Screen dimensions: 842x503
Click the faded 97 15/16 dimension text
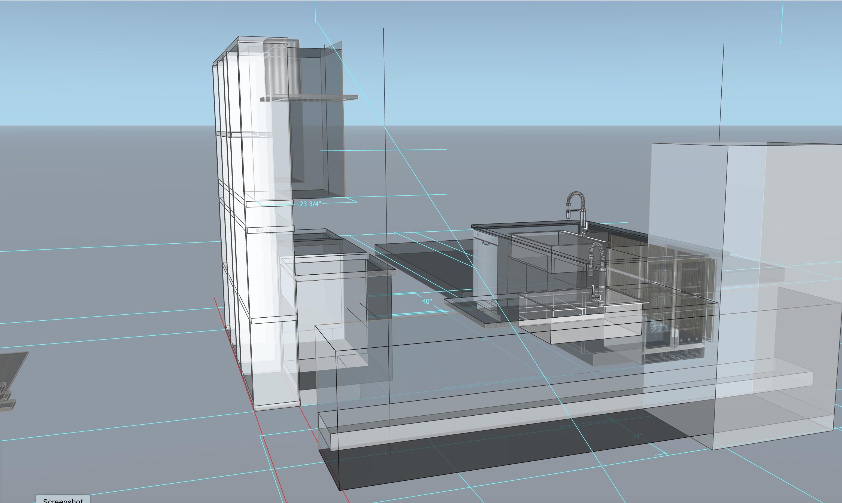(x=269, y=231)
